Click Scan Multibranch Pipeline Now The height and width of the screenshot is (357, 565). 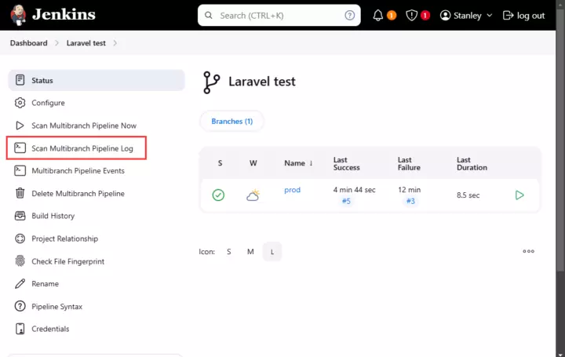84,126
